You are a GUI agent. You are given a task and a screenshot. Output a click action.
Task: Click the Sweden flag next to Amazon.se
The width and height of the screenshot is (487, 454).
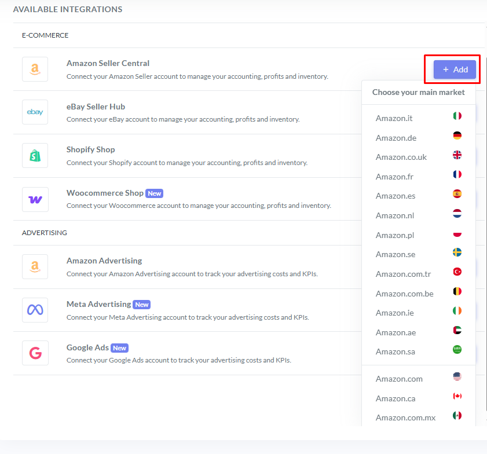pyautogui.click(x=457, y=252)
